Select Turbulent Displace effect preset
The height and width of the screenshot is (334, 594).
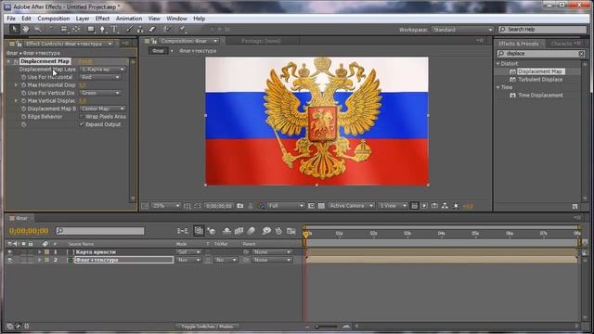(540, 80)
